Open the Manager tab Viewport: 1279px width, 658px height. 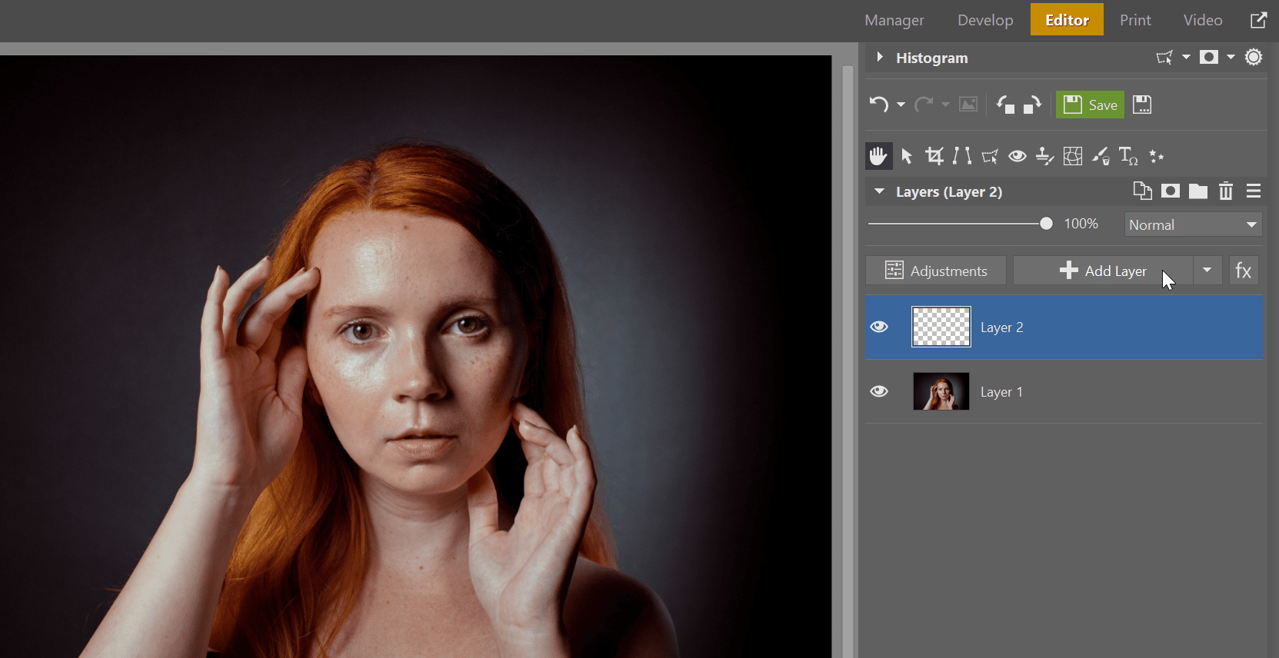tap(894, 20)
